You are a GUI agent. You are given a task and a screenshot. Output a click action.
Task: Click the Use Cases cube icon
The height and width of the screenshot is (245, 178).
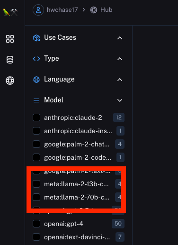point(36,38)
